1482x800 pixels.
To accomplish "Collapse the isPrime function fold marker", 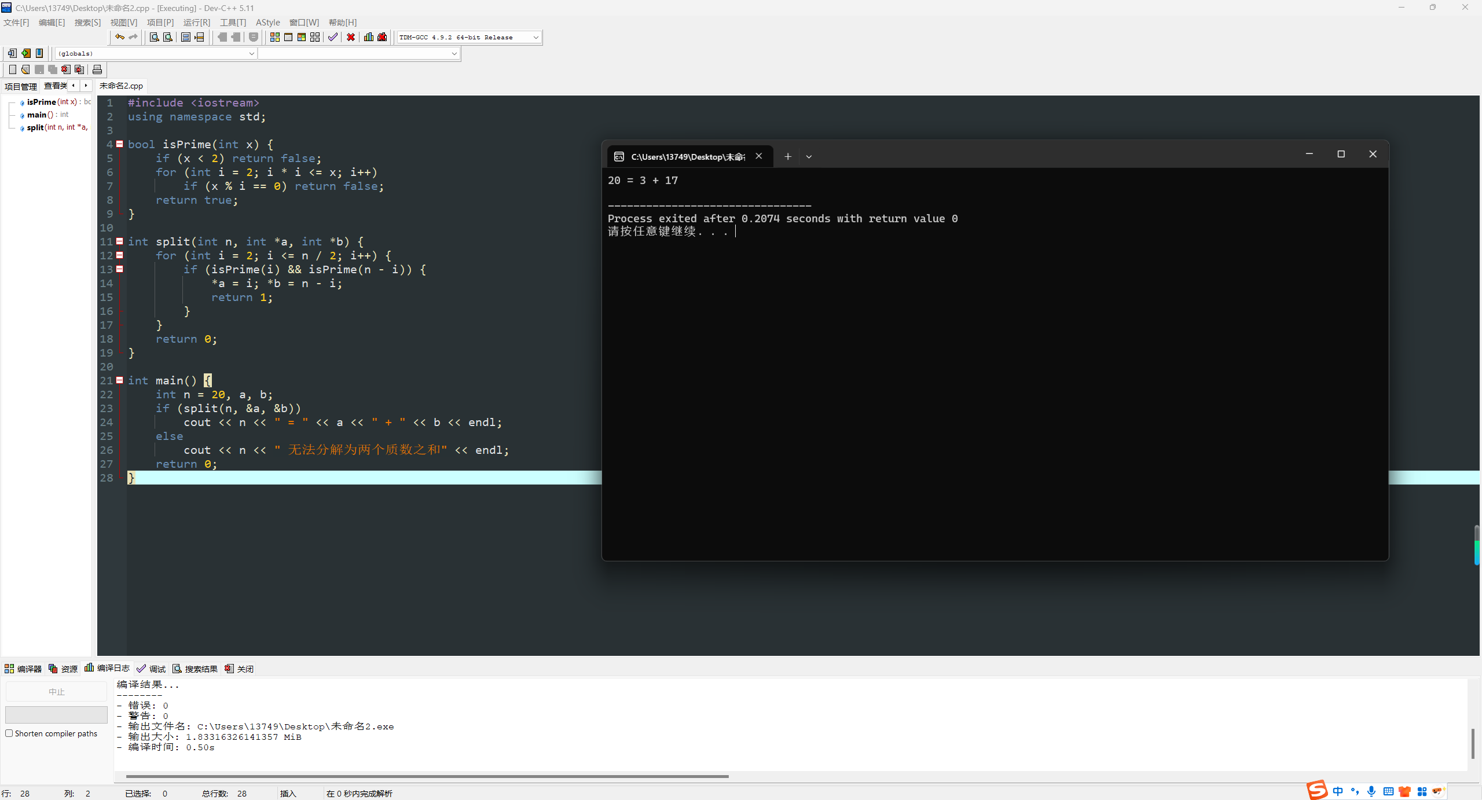I will click(x=120, y=144).
